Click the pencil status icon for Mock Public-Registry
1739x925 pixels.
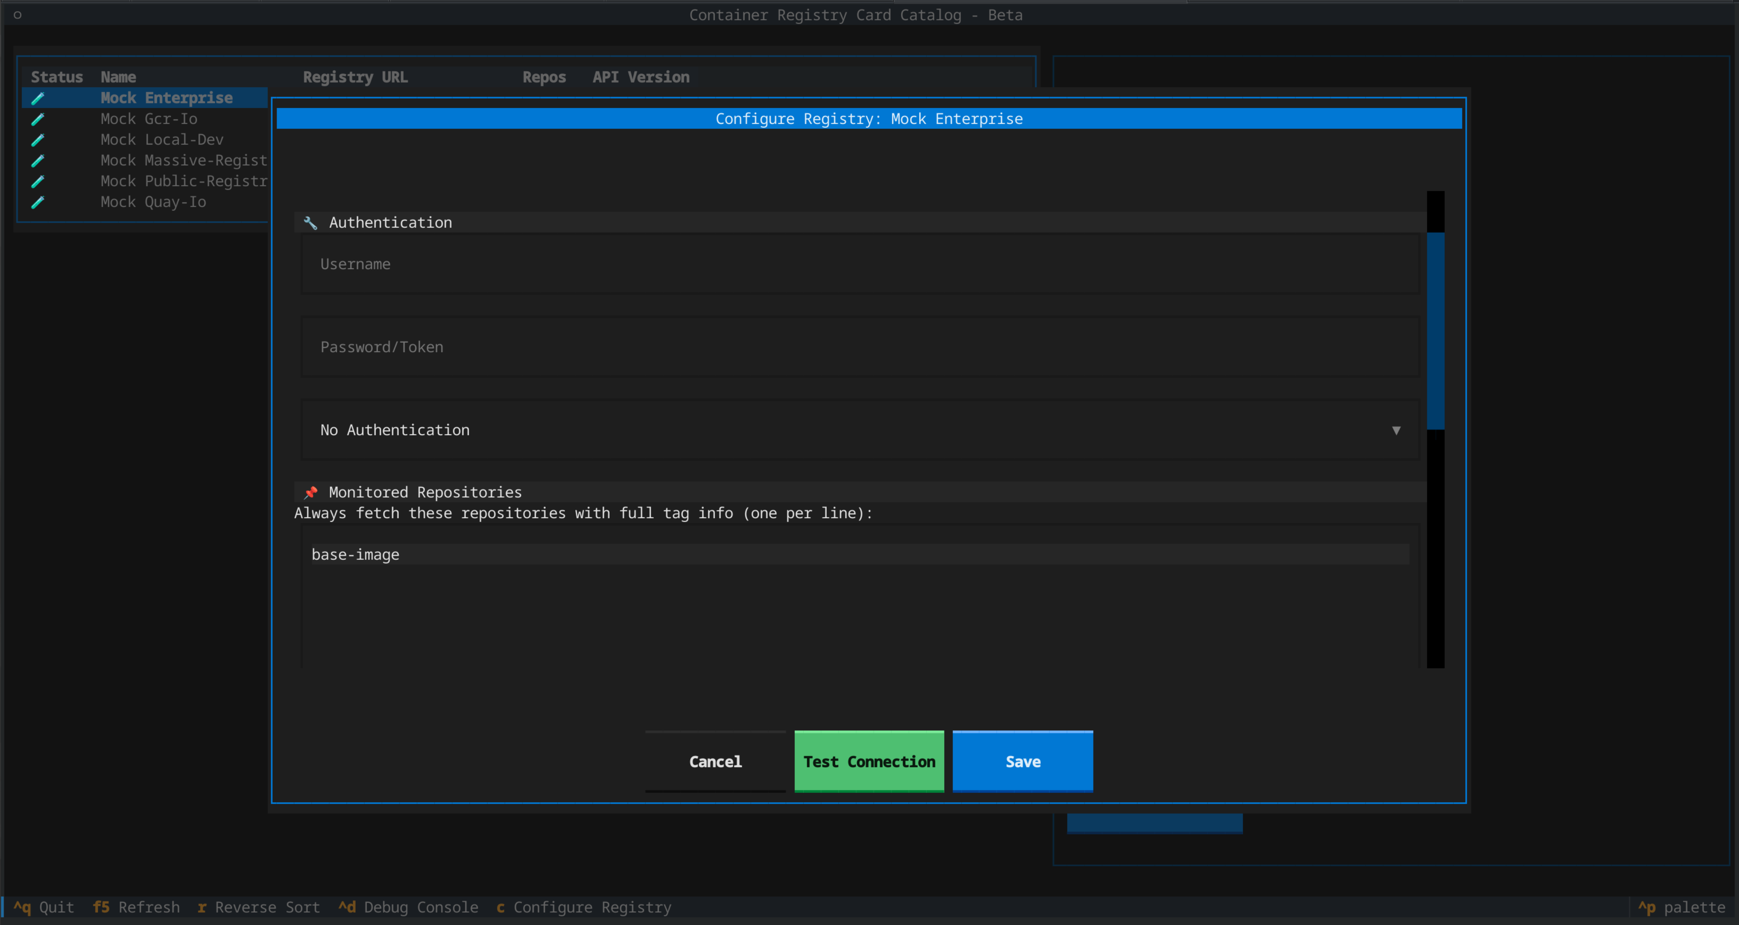38,182
